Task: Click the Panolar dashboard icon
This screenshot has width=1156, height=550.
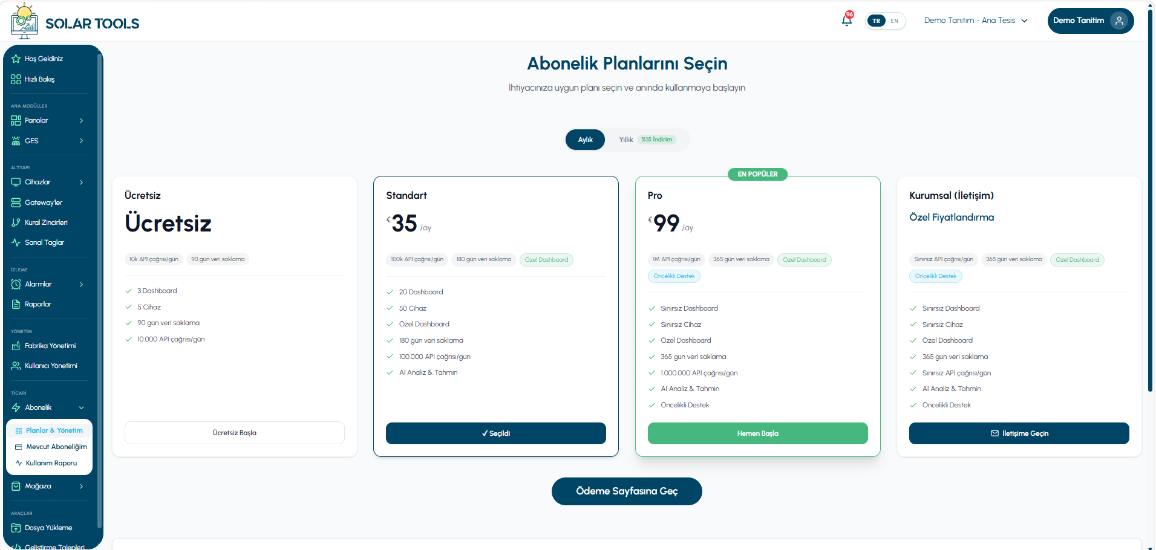Action: (16, 120)
